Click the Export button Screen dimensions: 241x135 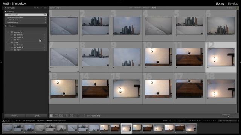pyautogui.click(x=37, y=116)
